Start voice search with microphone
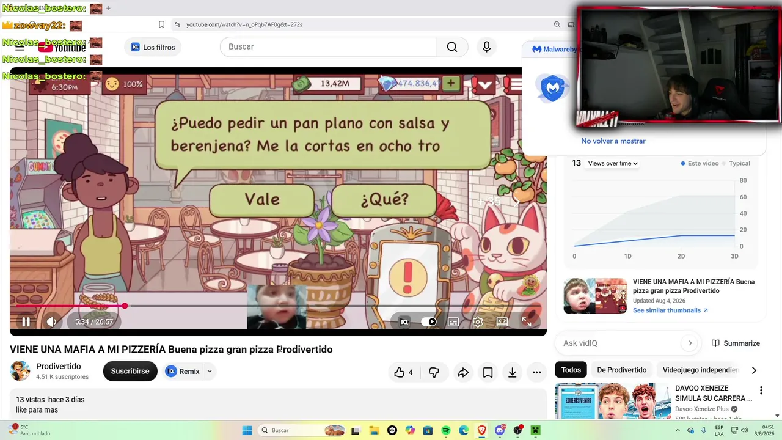 click(486, 47)
